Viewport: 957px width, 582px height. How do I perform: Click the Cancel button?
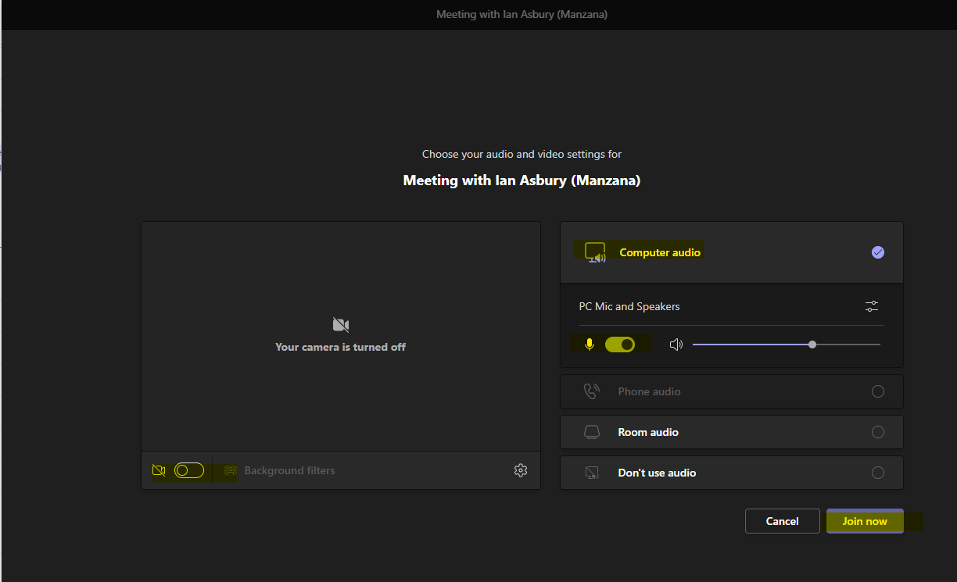click(x=783, y=521)
